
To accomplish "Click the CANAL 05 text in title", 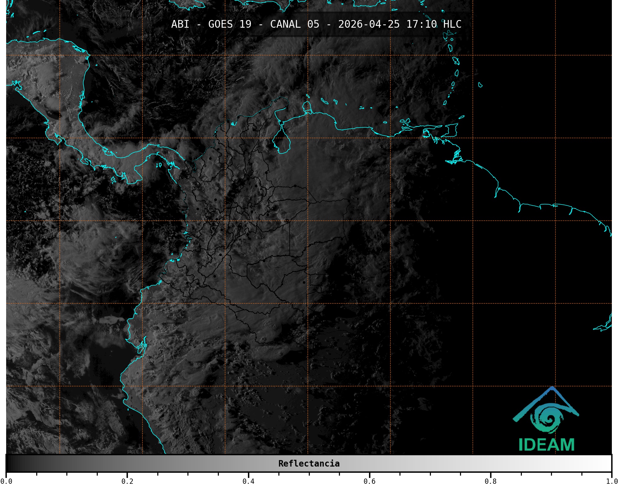I will tap(294, 24).
